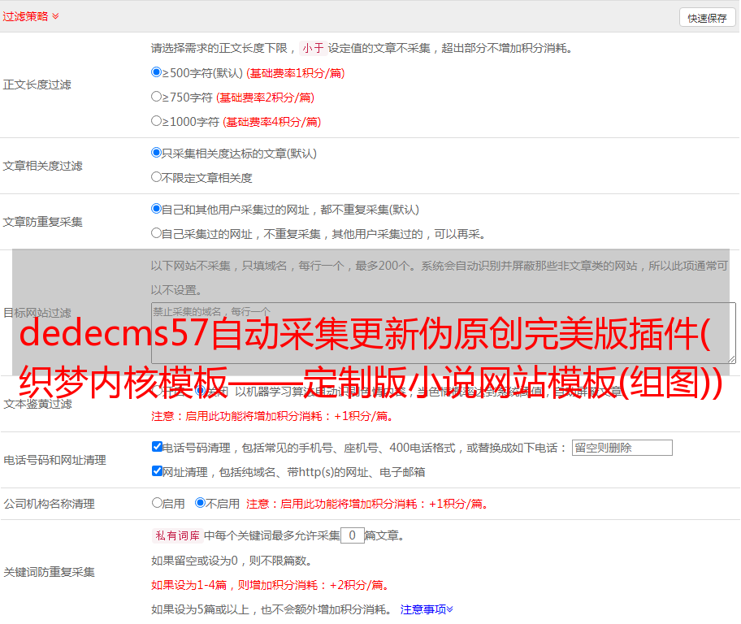The width and height of the screenshot is (741, 624).
Task: Click the 正文长度过滤 label
Action: click(x=37, y=84)
